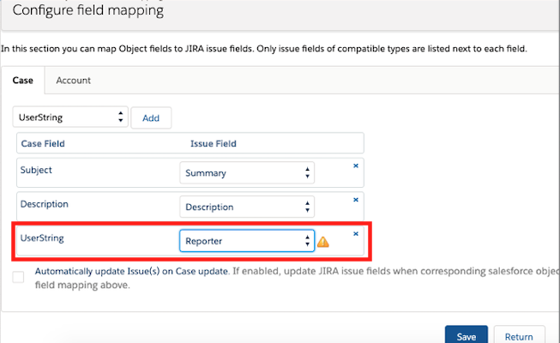Switch to the Account tab
The image size is (560, 343).
[74, 81]
